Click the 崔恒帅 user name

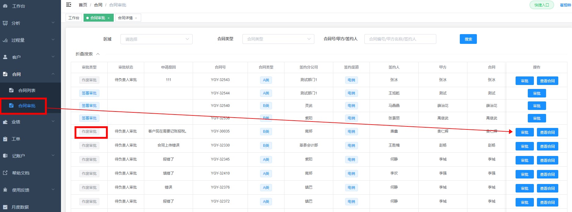tap(565, 5)
